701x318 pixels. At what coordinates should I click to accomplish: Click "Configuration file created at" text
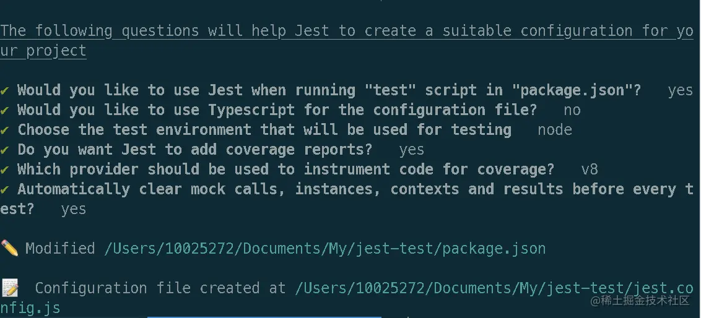click(x=160, y=288)
